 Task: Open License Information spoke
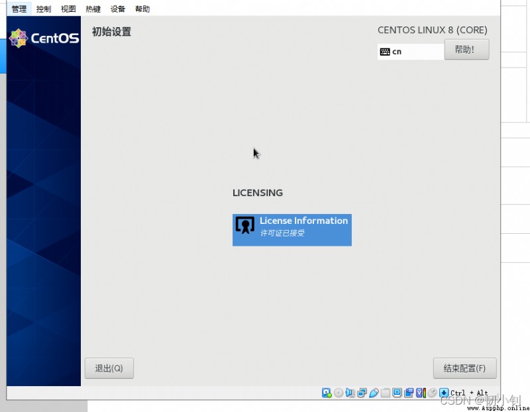[x=292, y=230]
